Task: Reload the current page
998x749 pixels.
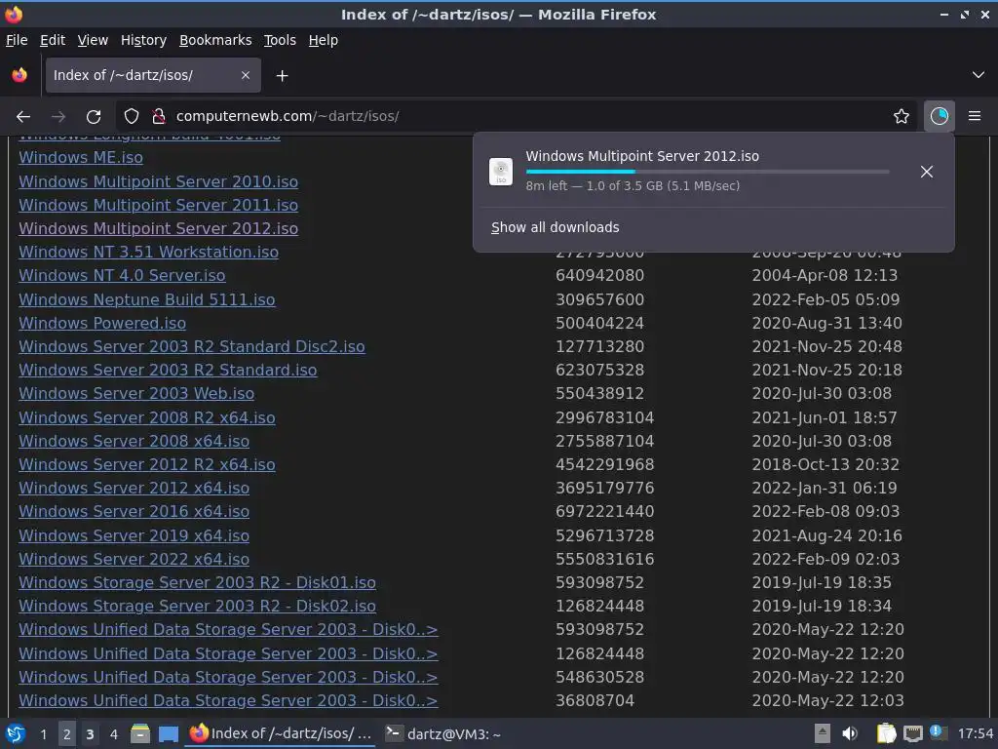Action: [x=94, y=117]
